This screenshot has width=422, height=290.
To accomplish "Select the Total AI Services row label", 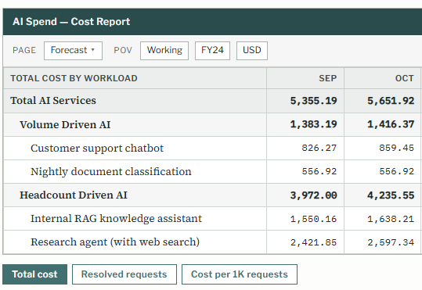I will (x=53, y=101).
